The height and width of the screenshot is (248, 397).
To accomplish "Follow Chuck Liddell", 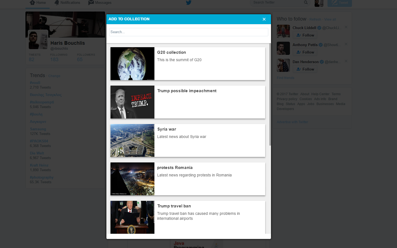I will 305,35.
